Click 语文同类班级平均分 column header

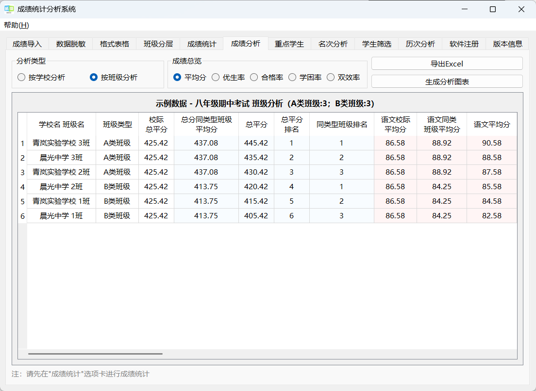click(442, 125)
